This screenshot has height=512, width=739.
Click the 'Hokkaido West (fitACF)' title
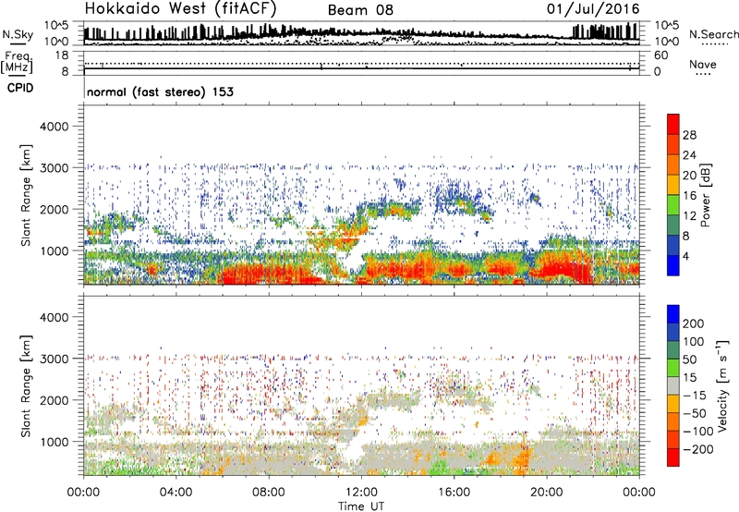180,9
